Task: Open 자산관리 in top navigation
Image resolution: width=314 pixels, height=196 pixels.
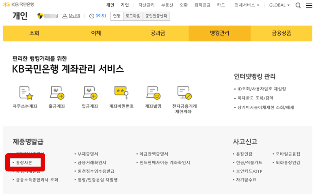Action: [x=147, y=5]
